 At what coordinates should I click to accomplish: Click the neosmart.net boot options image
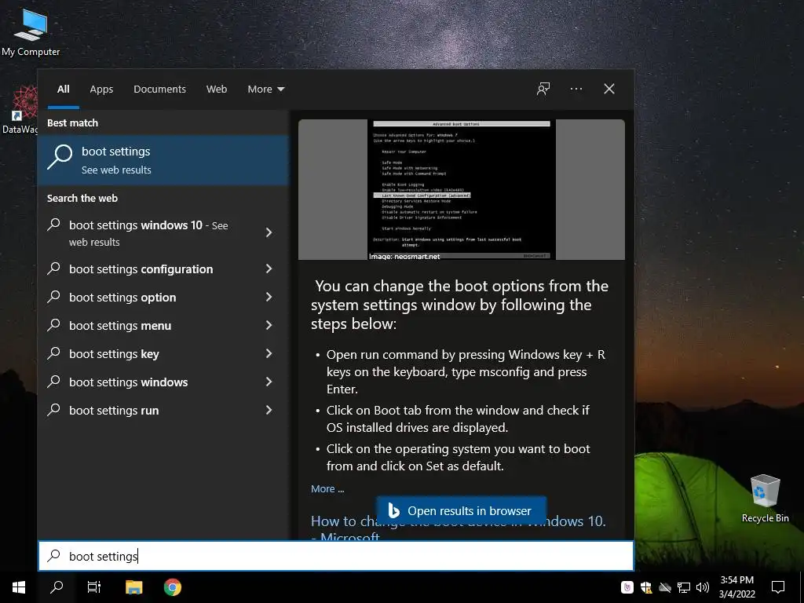click(462, 190)
